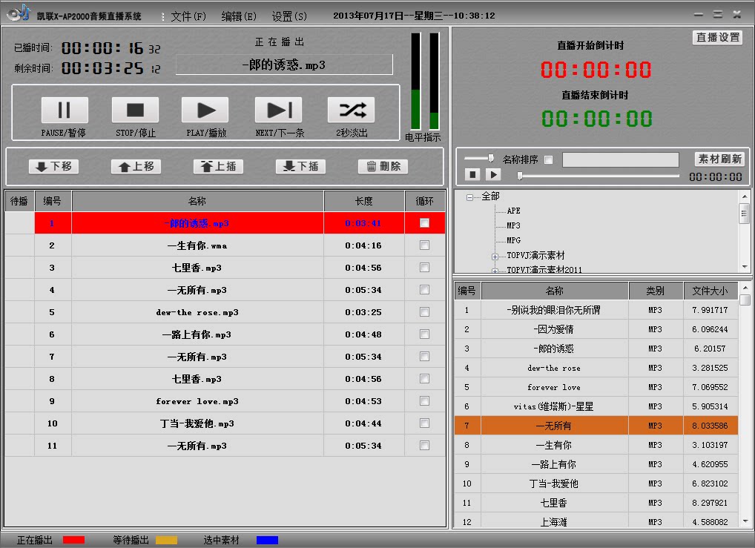This screenshot has width=755, height=548.
Task: Stop preview with the small stop button
Action: (x=472, y=174)
